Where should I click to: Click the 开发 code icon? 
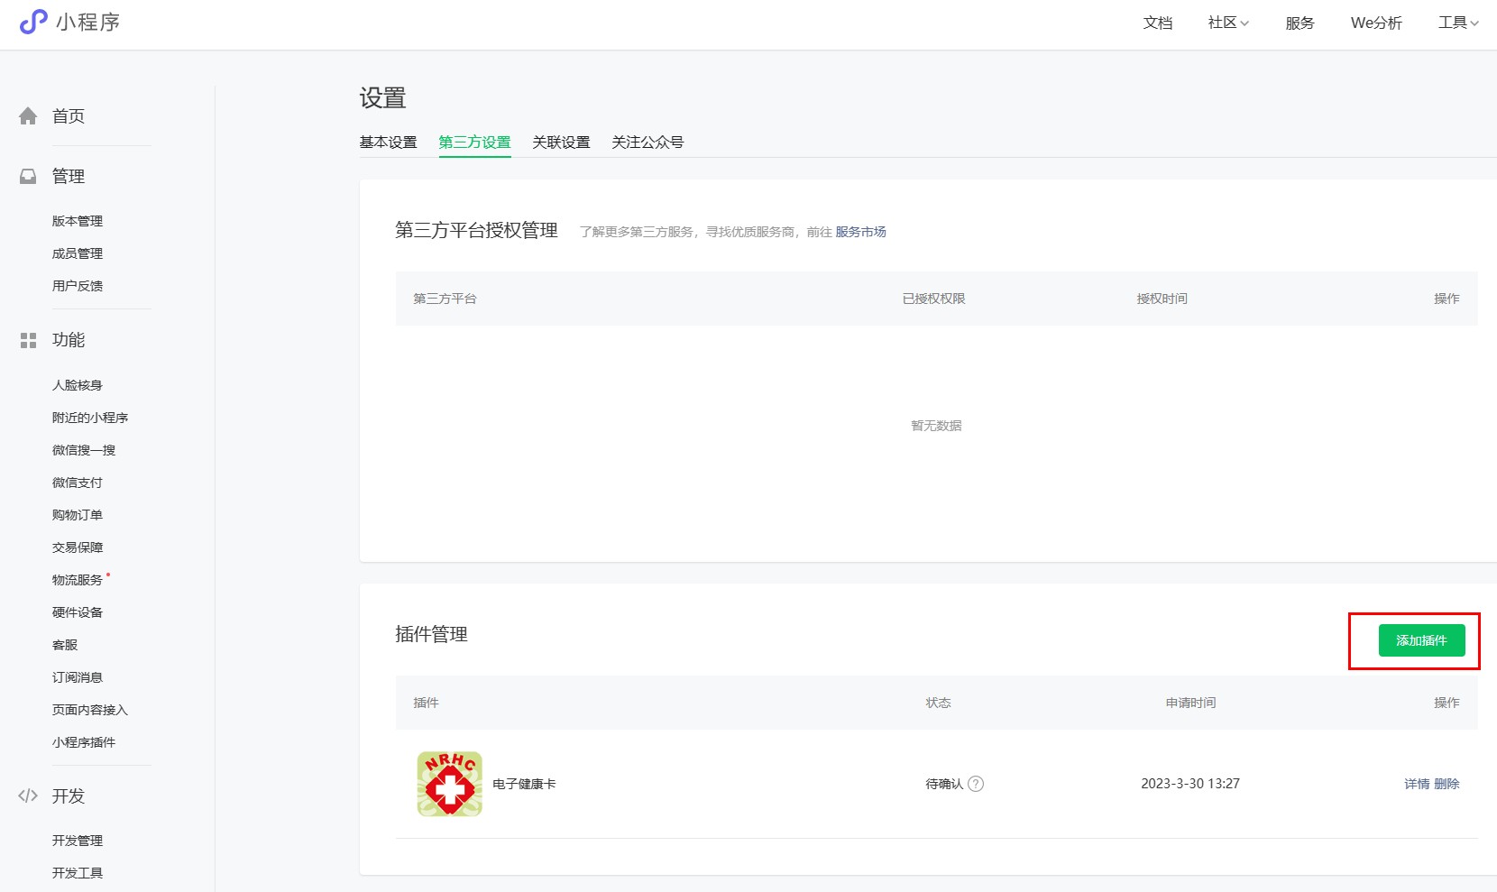pos(28,795)
